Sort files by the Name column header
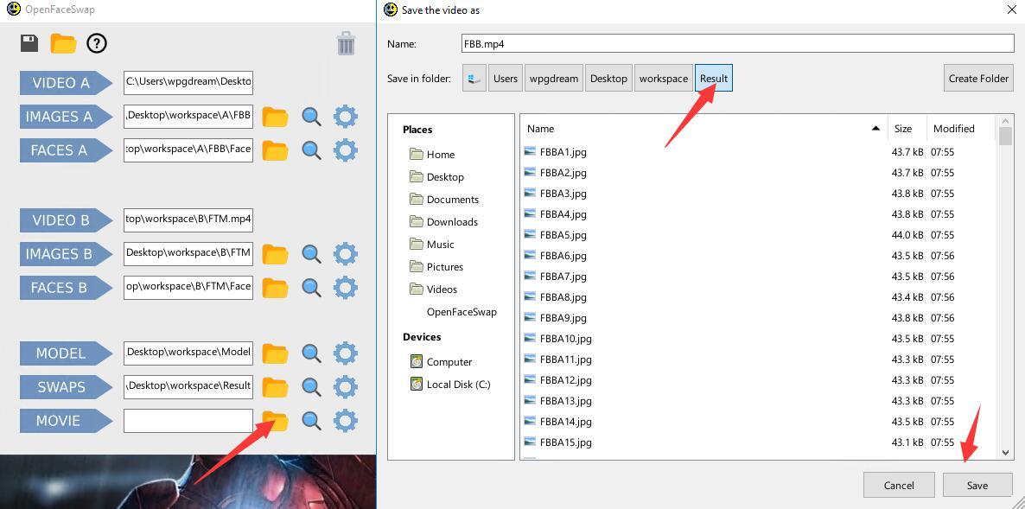 pos(704,129)
